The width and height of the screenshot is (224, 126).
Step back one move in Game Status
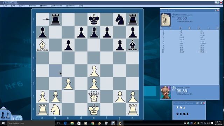point(171,28)
